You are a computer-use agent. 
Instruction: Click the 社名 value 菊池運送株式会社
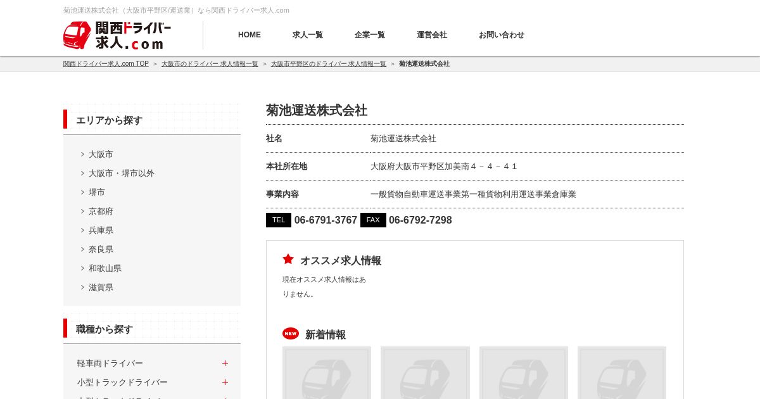[x=403, y=139]
